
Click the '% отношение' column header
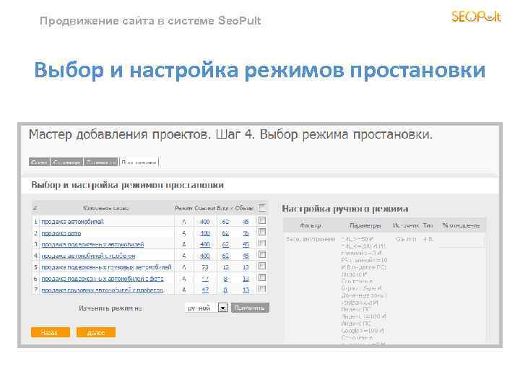[461, 225]
